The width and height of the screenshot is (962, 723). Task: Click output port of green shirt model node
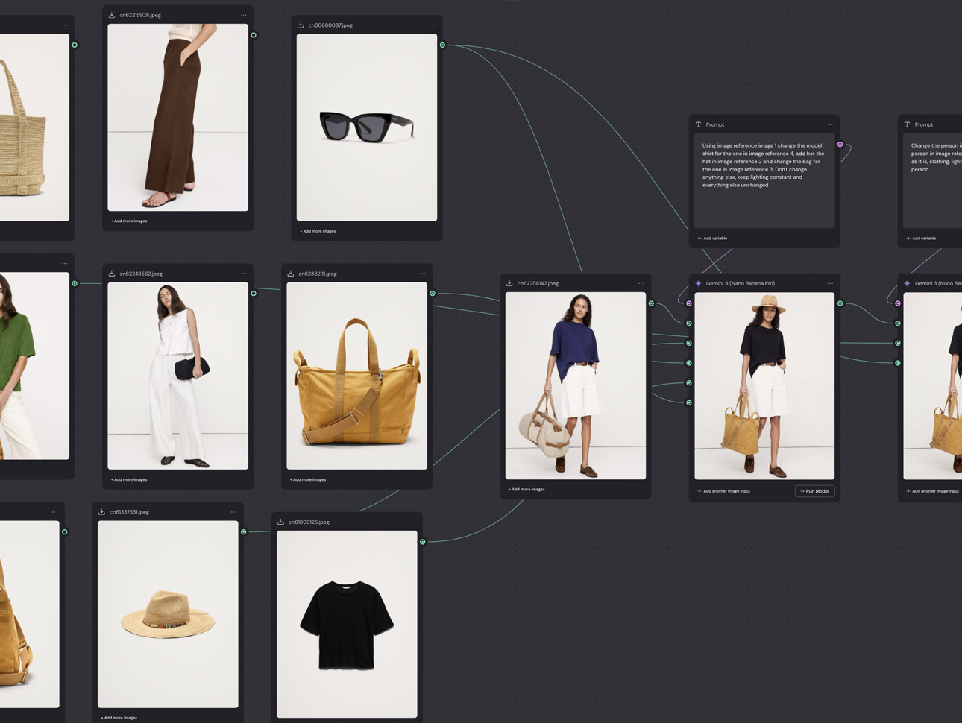point(75,283)
